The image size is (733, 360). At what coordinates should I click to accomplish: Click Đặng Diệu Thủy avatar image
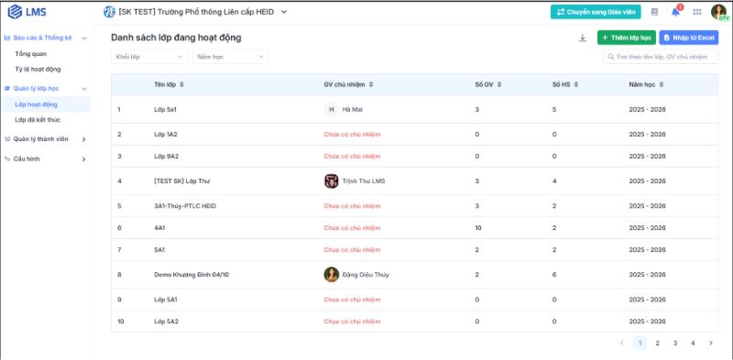332,275
